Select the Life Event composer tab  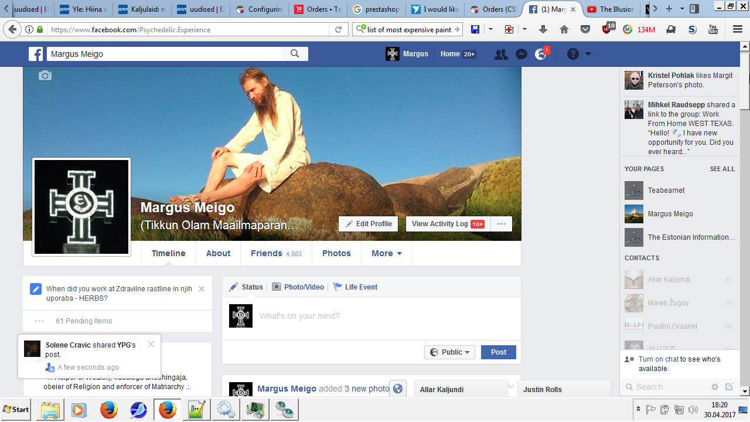pyautogui.click(x=355, y=287)
